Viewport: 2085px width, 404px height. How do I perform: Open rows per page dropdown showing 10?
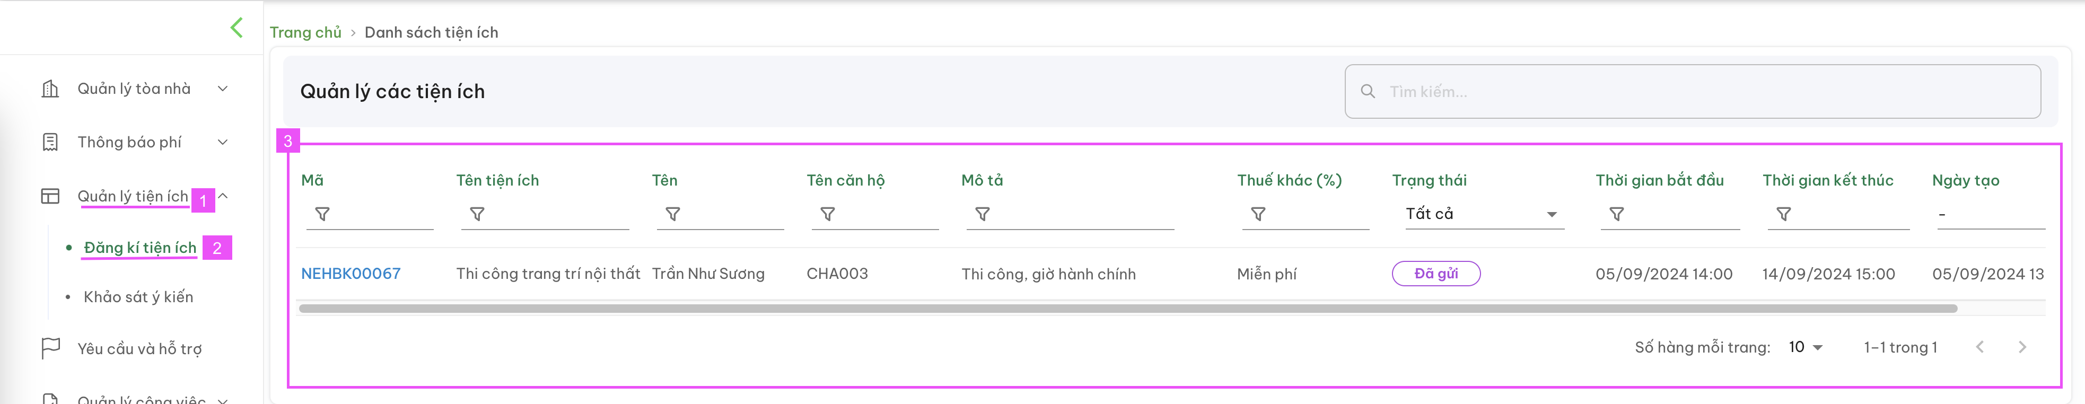coord(1806,347)
